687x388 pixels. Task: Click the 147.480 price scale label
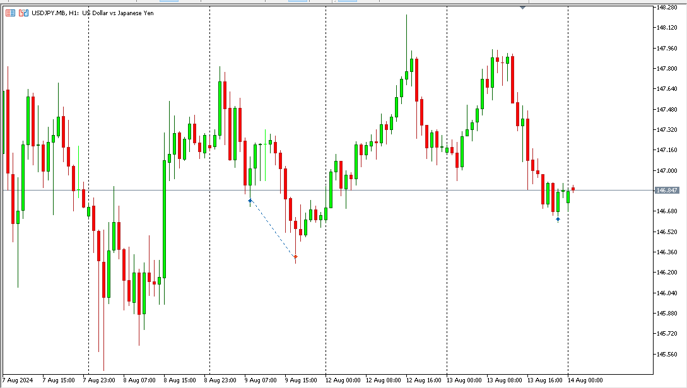point(666,110)
